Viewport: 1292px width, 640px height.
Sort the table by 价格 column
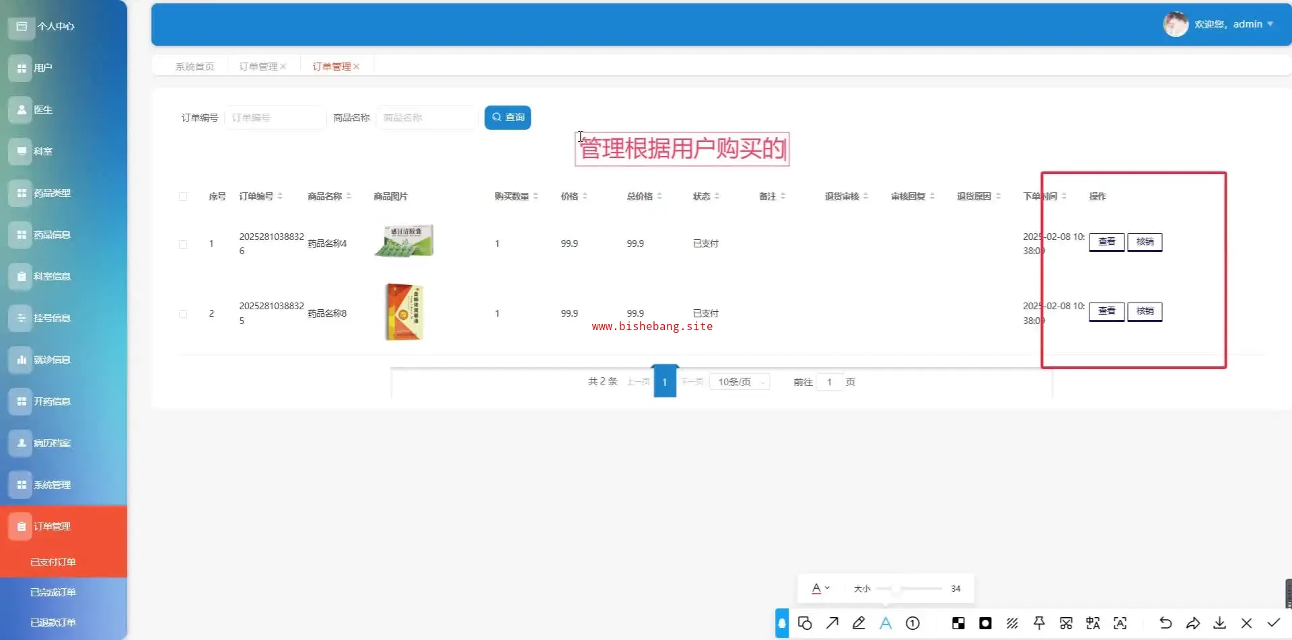point(585,196)
